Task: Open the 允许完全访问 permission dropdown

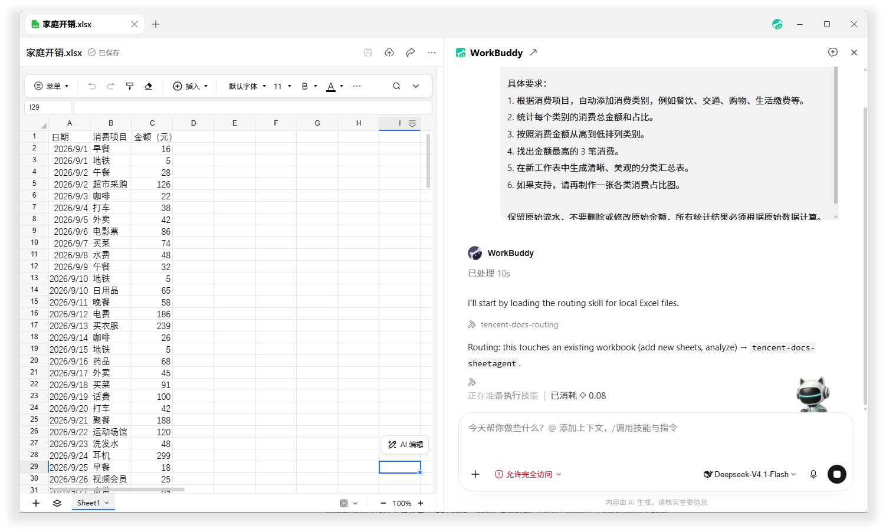Action: [x=528, y=474]
